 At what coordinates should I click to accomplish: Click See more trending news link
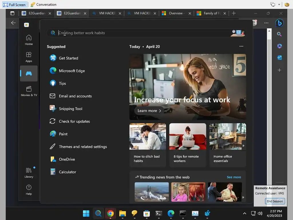[x=234, y=177]
